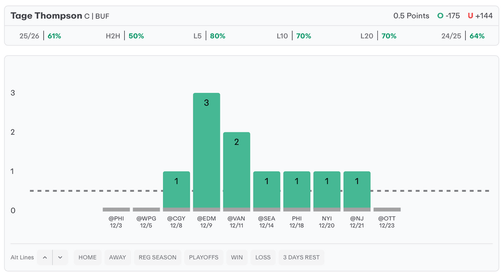Enable the REG SEASON filter
503x277 pixels.
(x=157, y=257)
